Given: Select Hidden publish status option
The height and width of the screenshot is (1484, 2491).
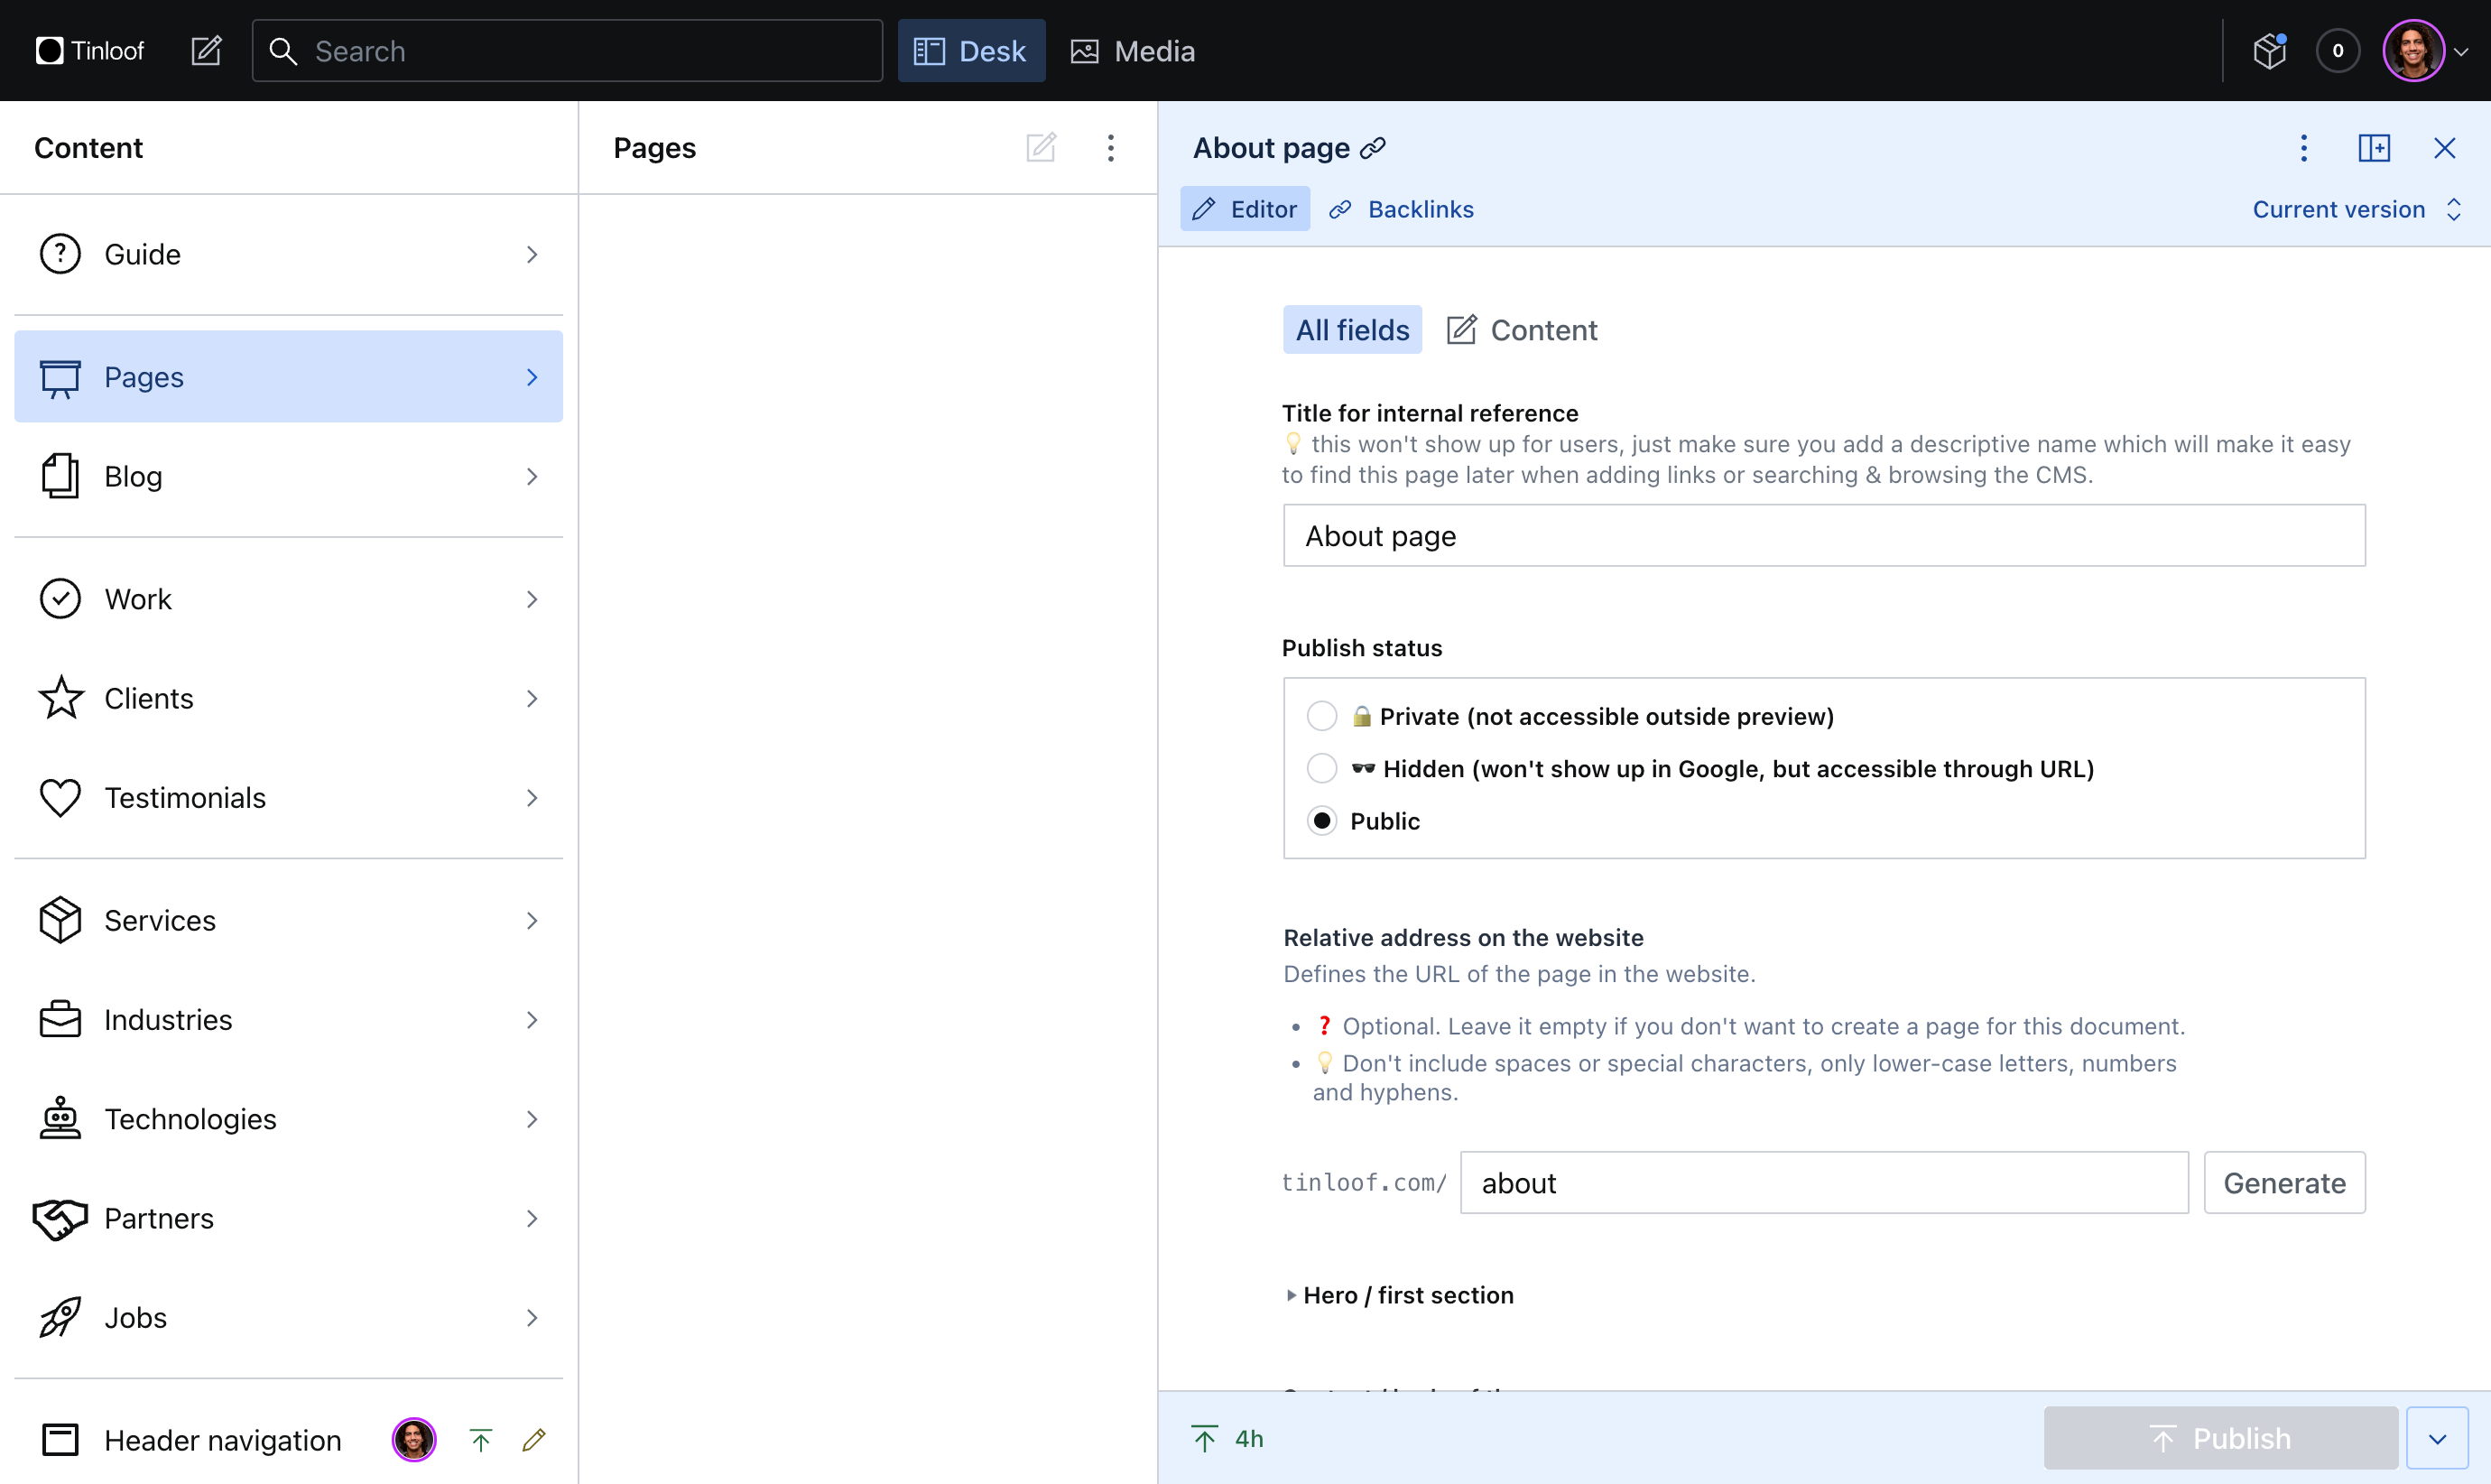Looking at the screenshot, I should (x=1321, y=768).
